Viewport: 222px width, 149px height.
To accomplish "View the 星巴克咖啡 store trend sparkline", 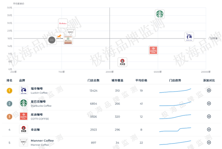I will [x=175, y=104].
